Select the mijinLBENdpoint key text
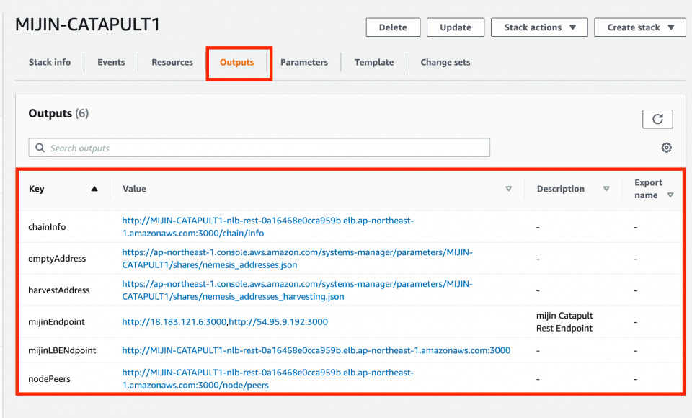This screenshot has width=692, height=418. point(62,350)
